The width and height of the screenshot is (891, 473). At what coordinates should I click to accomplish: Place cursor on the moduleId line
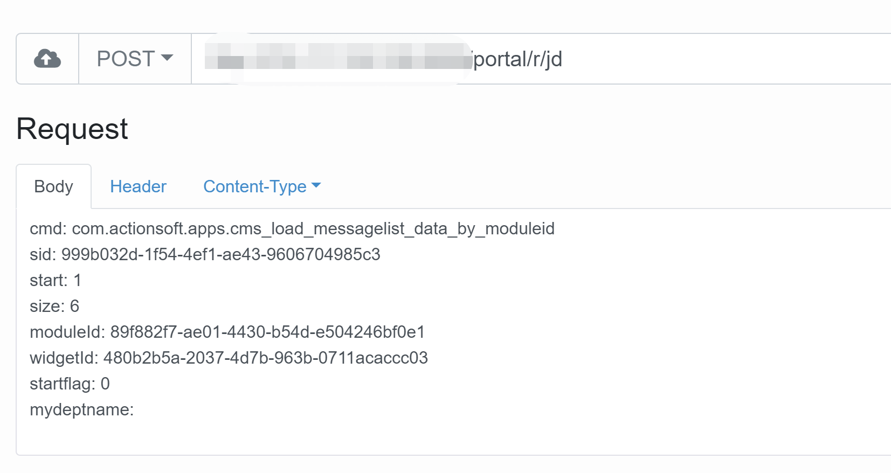(x=226, y=332)
